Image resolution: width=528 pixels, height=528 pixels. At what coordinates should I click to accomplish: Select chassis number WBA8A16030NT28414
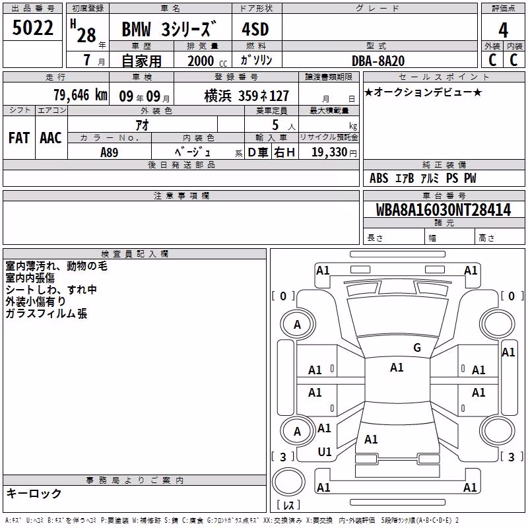click(444, 210)
